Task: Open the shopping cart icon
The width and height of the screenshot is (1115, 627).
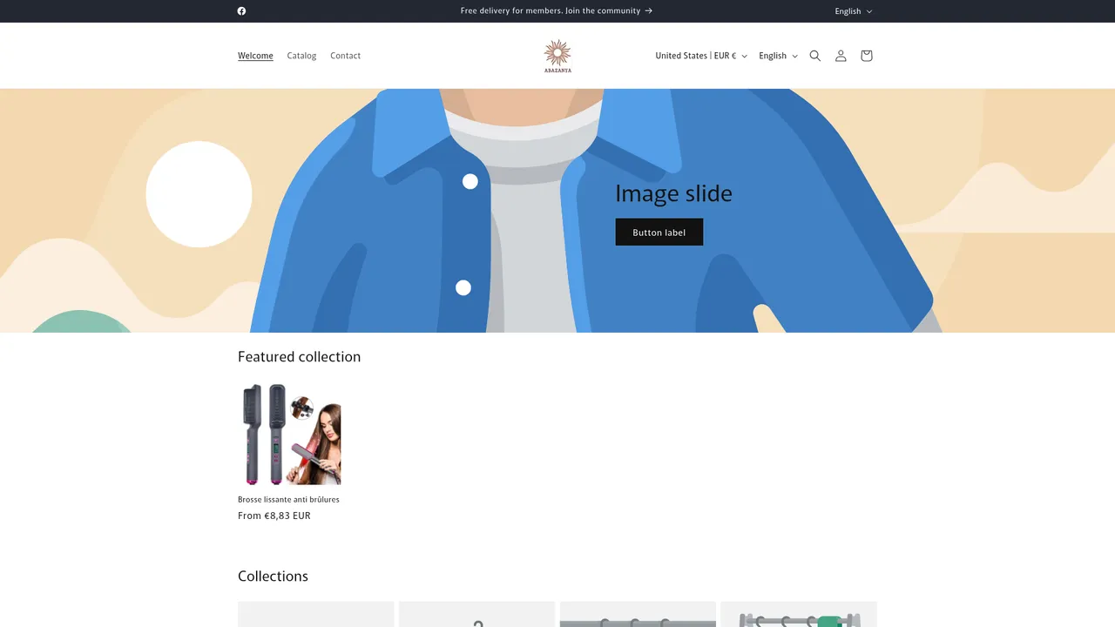Action: [866, 56]
